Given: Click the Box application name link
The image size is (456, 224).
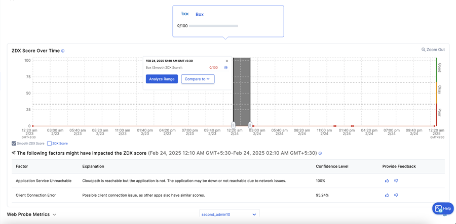Looking at the screenshot, I should (200, 15).
